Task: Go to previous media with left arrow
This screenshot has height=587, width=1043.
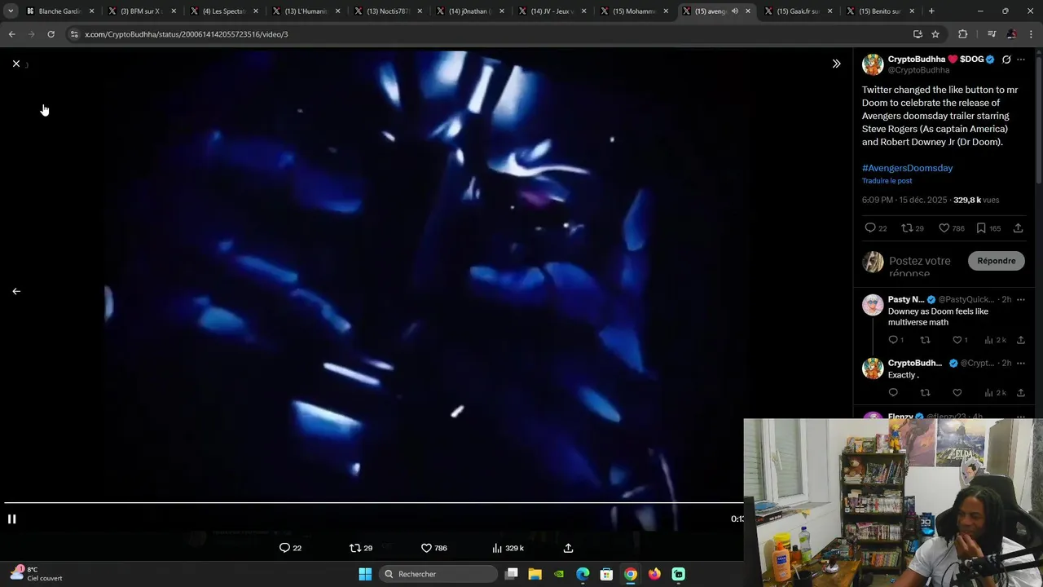Action: (x=16, y=291)
